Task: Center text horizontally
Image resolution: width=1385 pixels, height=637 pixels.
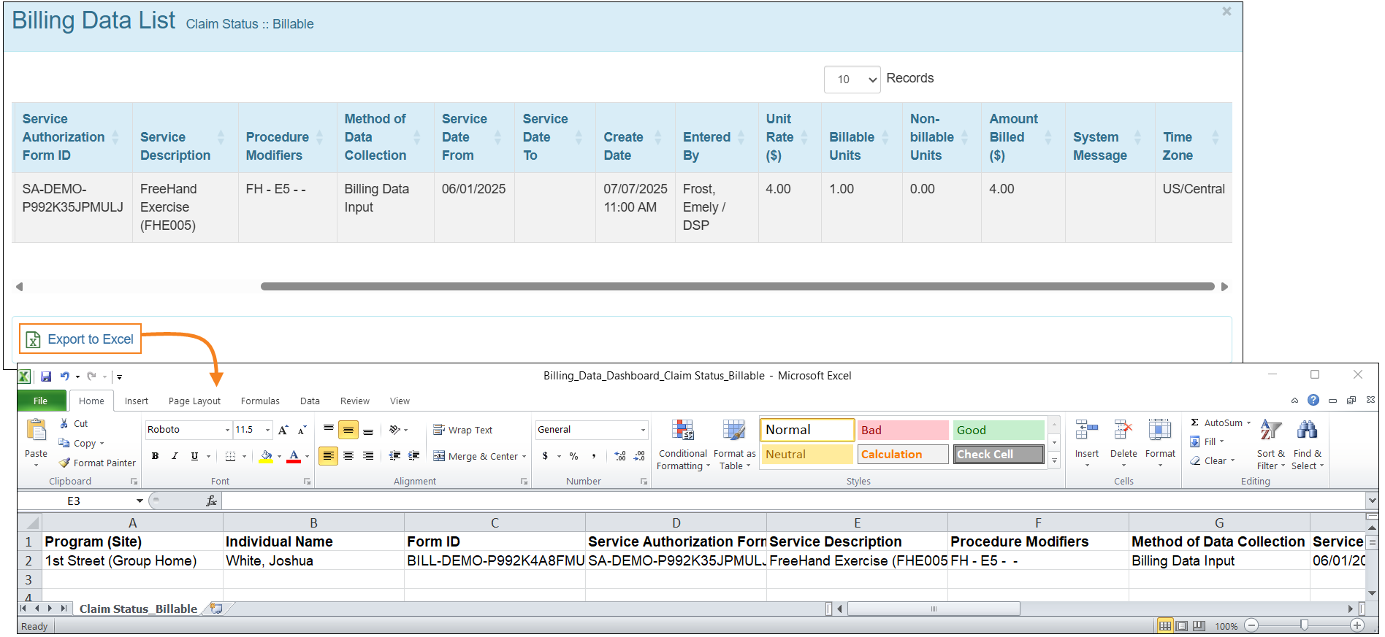Action: click(x=348, y=456)
